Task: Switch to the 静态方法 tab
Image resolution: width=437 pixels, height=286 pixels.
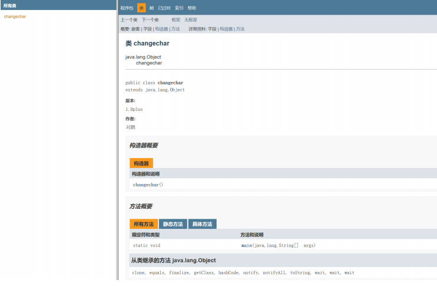Action: coord(173,224)
